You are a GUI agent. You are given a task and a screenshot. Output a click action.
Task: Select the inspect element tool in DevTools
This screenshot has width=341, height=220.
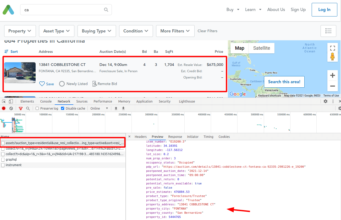(x=4, y=101)
